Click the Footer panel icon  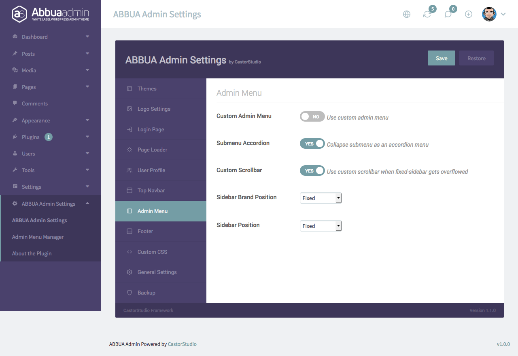129,231
